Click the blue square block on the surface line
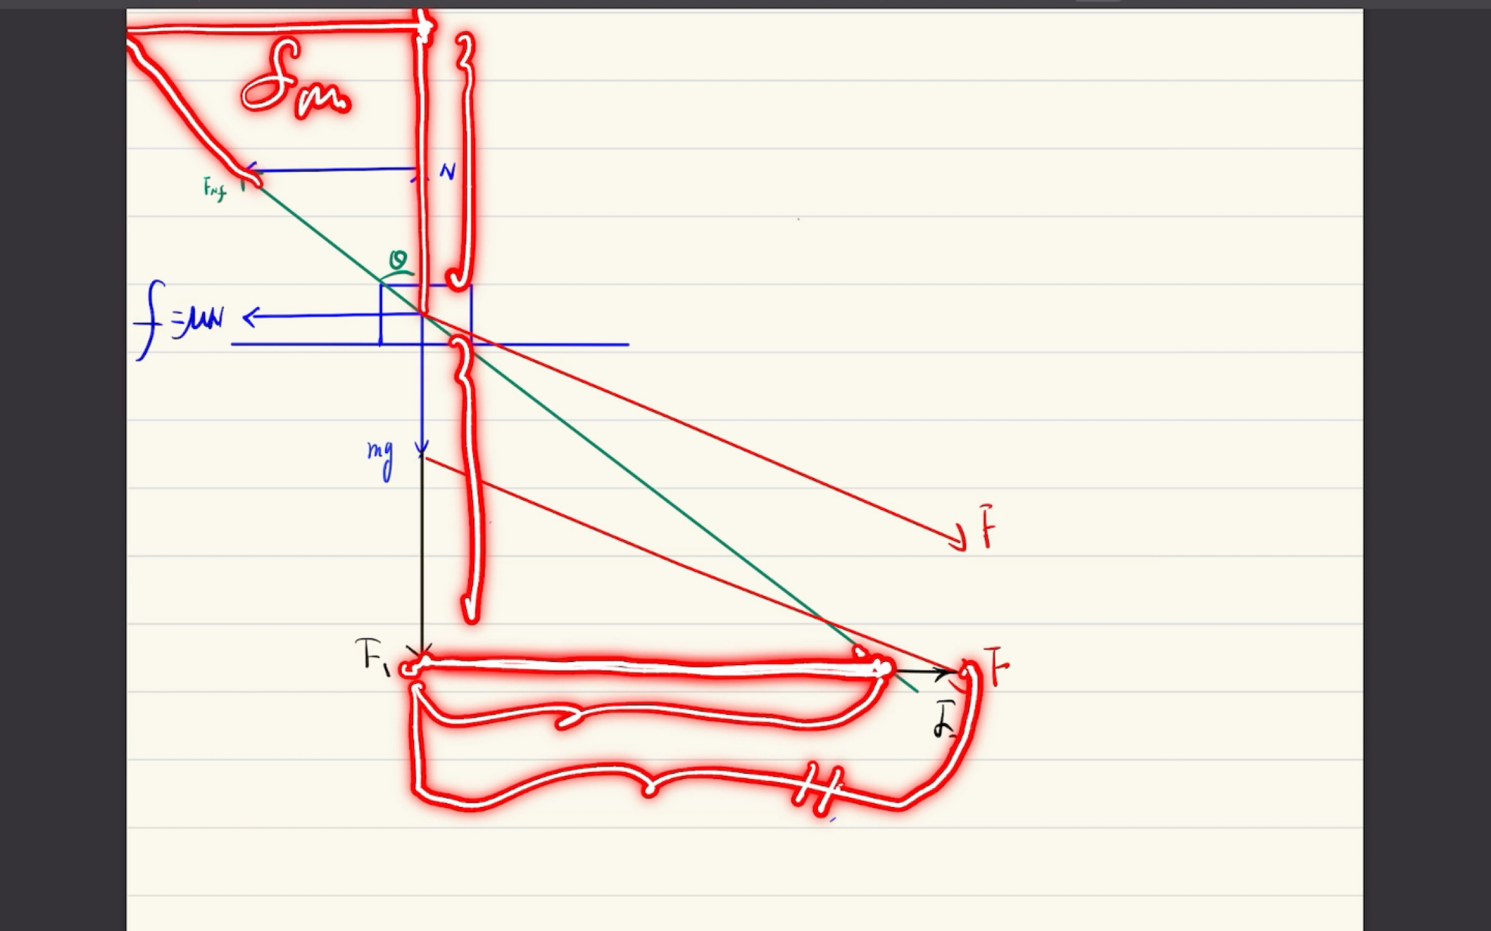 pos(426,314)
